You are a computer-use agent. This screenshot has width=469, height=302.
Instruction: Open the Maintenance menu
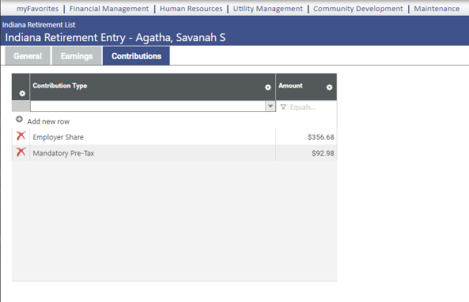pyautogui.click(x=437, y=9)
